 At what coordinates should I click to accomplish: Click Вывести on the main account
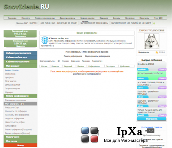(20, 46)
